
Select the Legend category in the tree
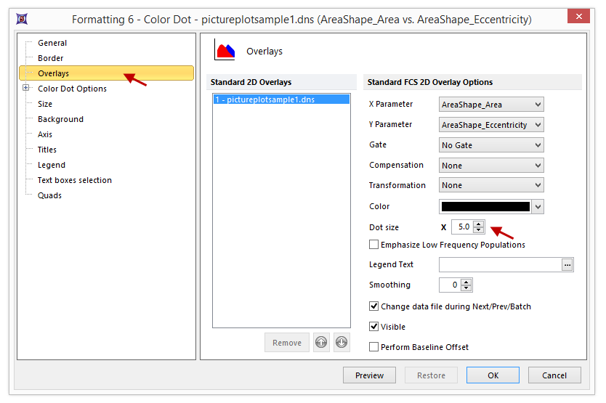[x=52, y=165]
